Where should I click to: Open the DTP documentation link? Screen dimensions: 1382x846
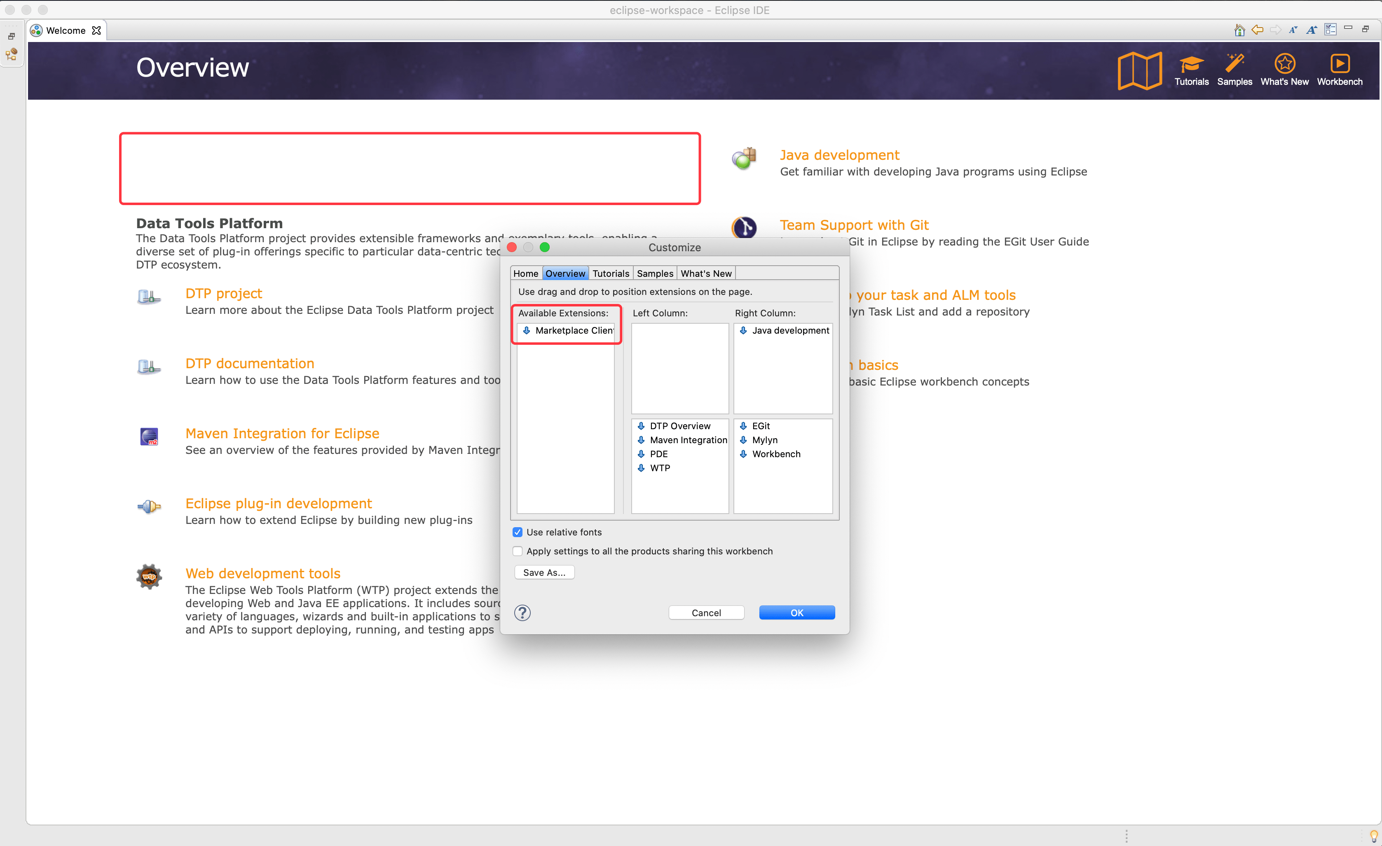tap(250, 363)
